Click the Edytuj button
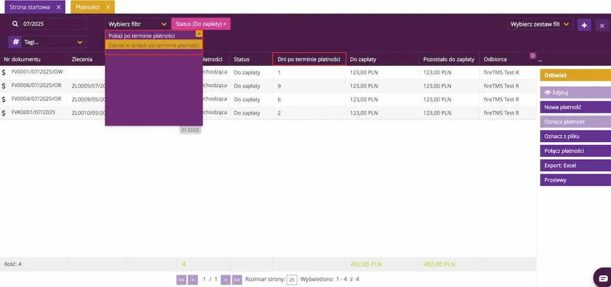Image resolution: width=611 pixels, height=287 pixels. (x=576, y=92)
